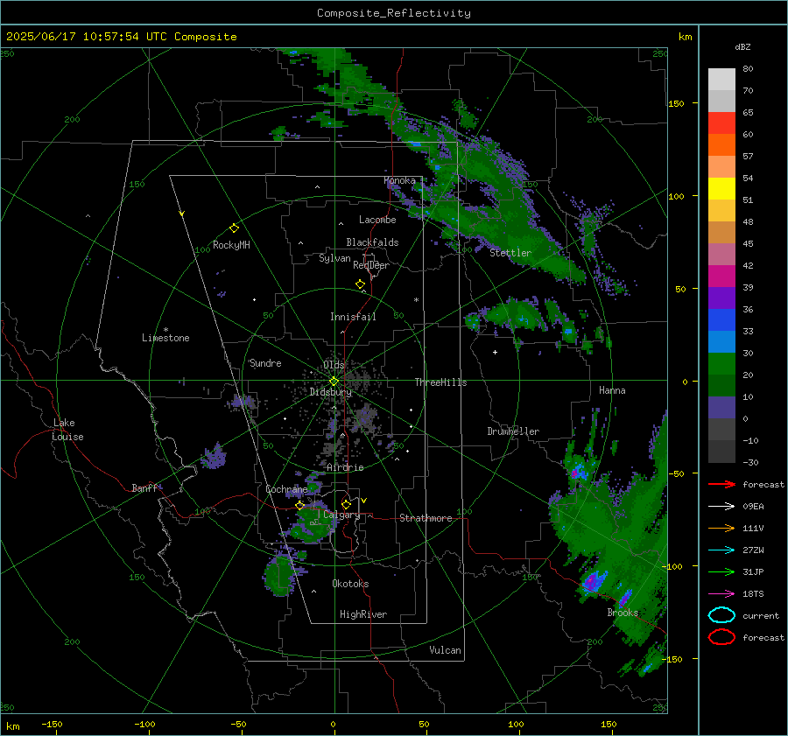
Task: Click the Lacombe city label
Action: [377, 220]
